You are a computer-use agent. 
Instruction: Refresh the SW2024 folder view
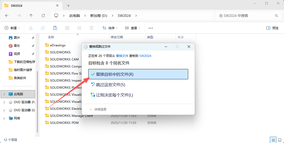click(x=43, y=16)
